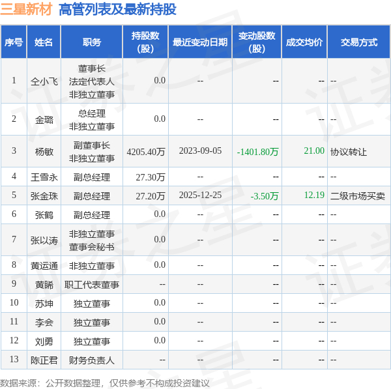Select the name 刘勇

coord(44,341)
